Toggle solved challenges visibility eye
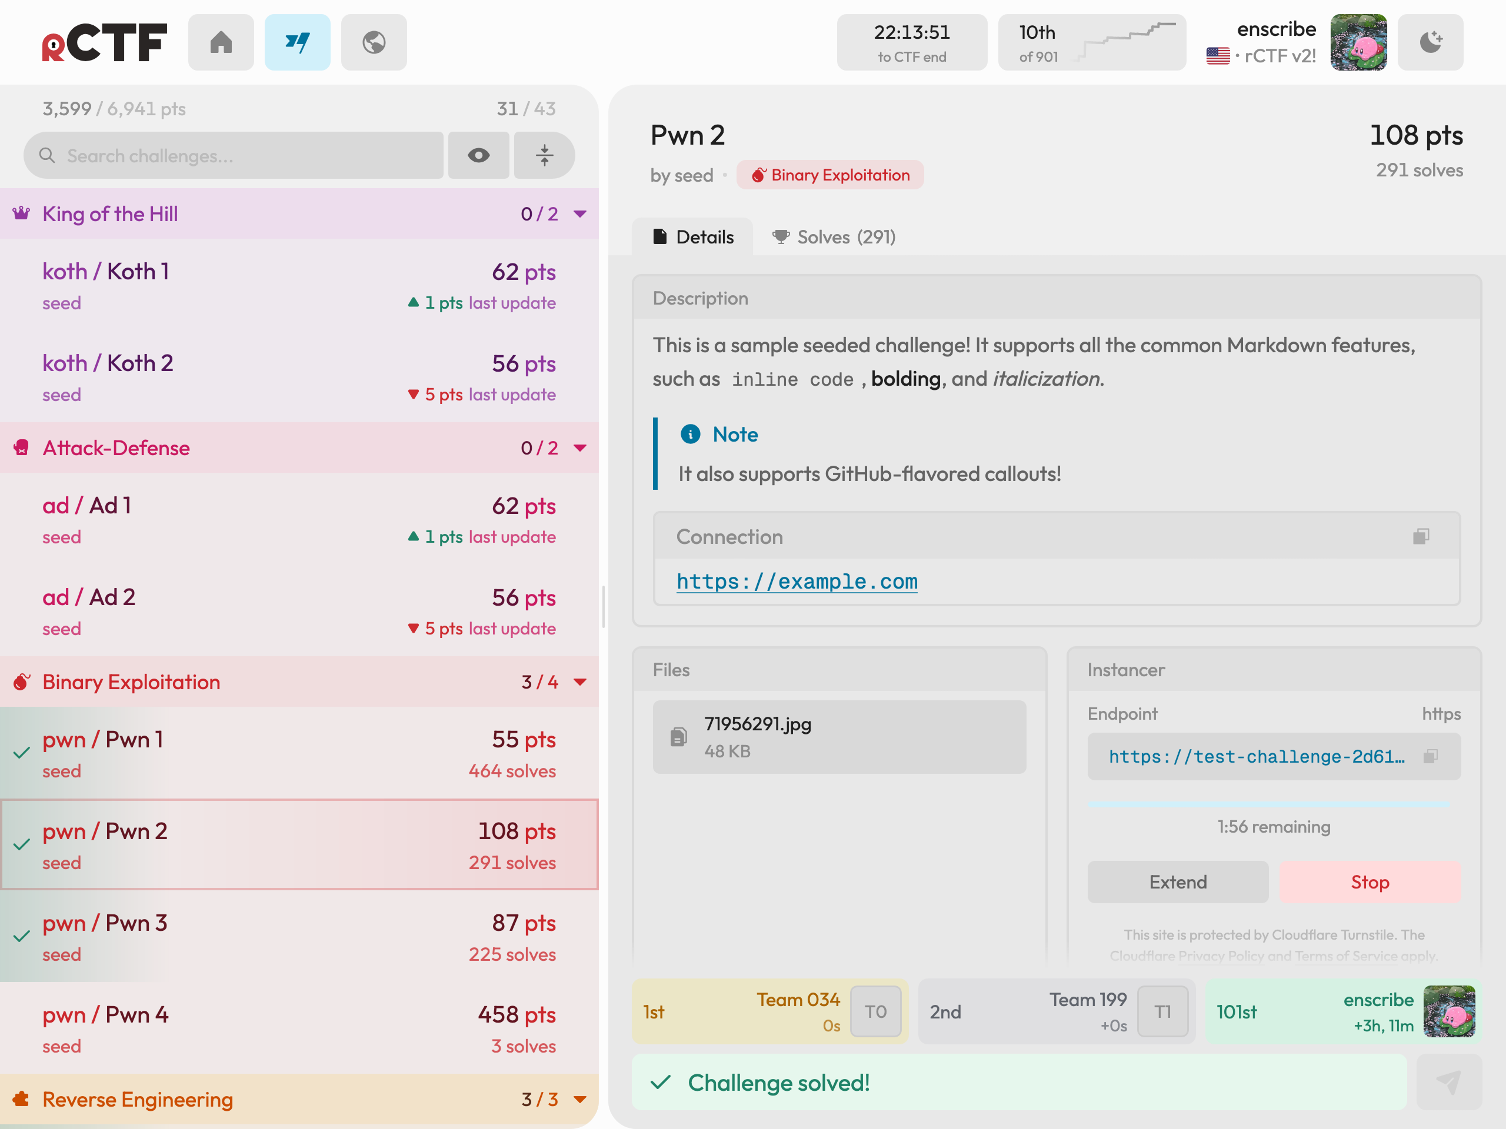This screenshot has width=1506, height=1129. tap(479, 155)
